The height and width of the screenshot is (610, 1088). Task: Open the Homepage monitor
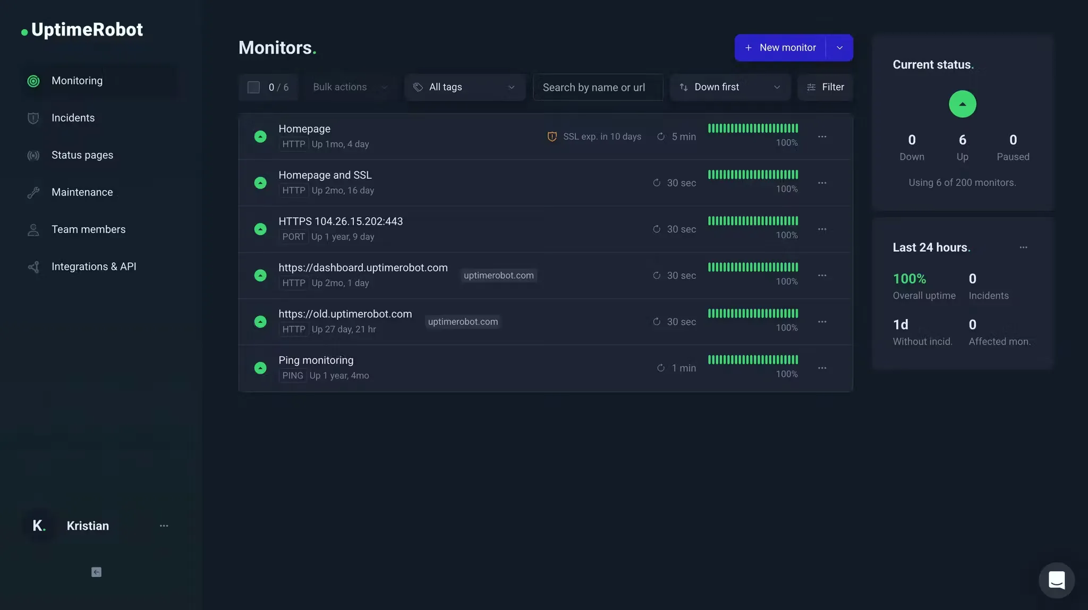pos(304,129)
